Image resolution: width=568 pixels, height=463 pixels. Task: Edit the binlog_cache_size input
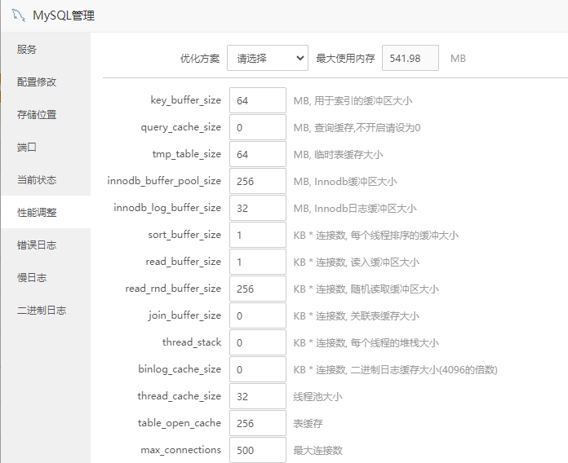pyautogui.click(x=258, y=369)
